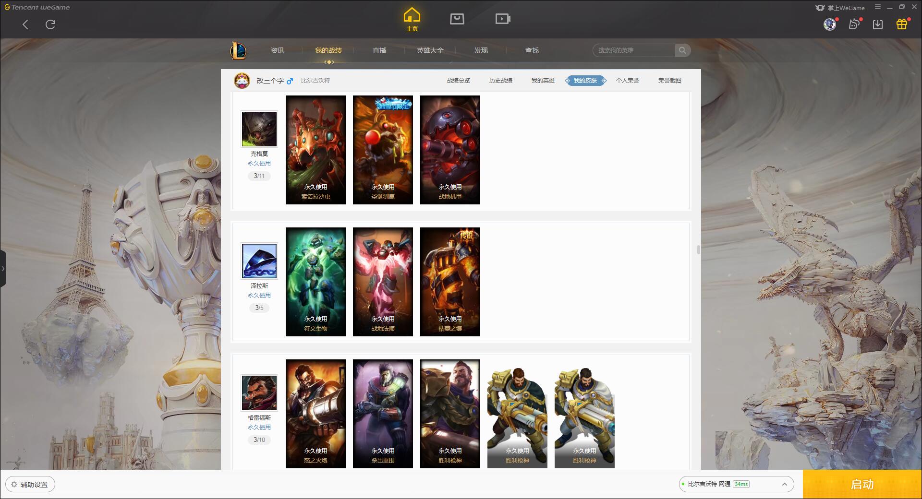Open the hamburger main menu icon
Screen dimensions: 922x499
878,7
